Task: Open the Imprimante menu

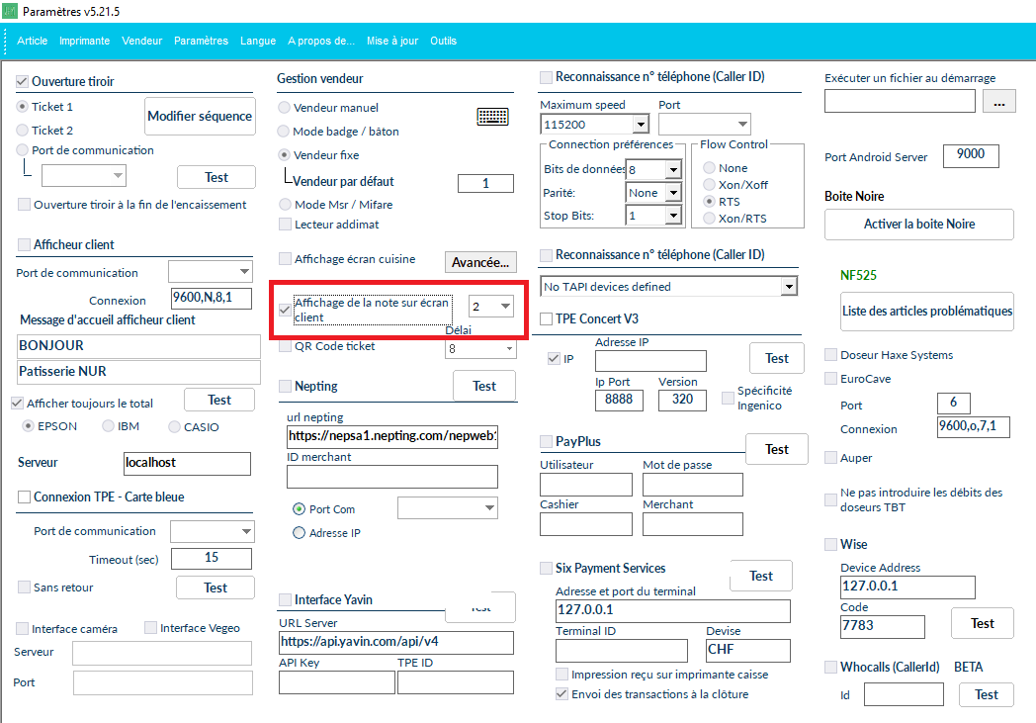Action: tap(85, 41)
